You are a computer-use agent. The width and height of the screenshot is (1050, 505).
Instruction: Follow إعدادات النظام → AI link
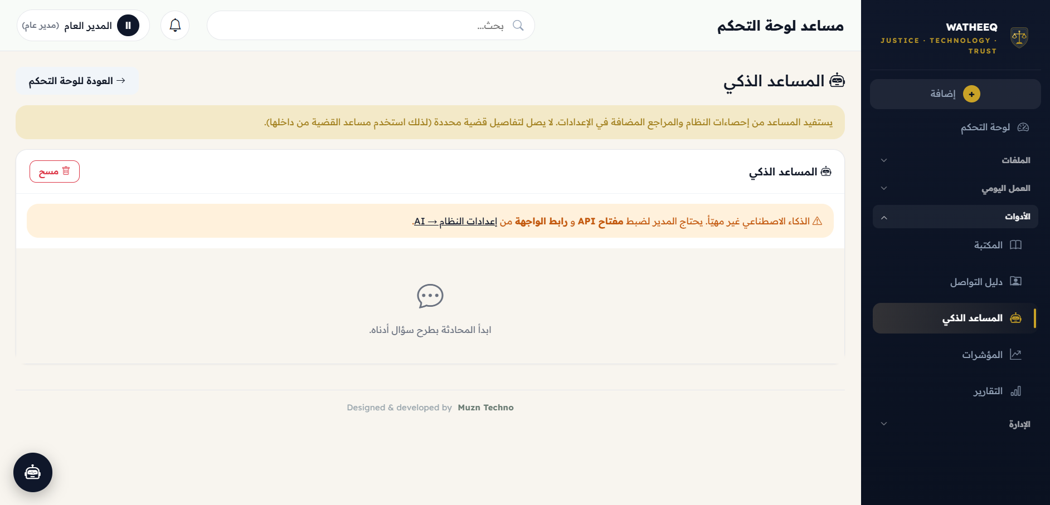tap(455, 222)
